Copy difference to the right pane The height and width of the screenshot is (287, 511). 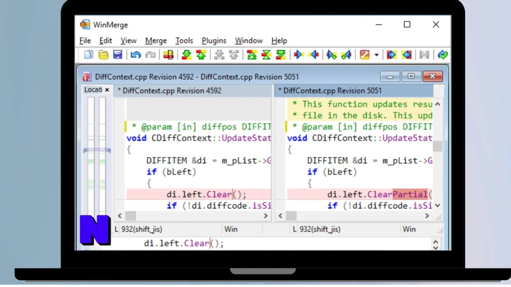[298, 55]
